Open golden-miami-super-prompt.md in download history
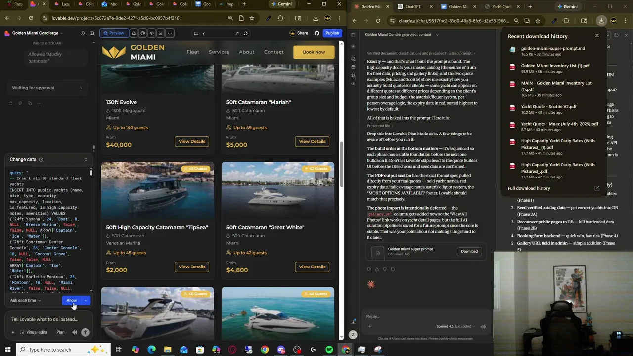 click(x=553, y=48)
